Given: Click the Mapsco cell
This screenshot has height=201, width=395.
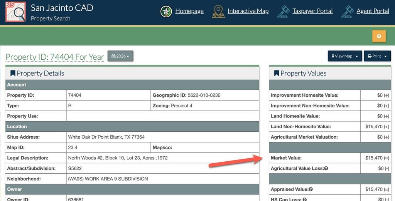Looking at the screenshot, I should (205, 147).
